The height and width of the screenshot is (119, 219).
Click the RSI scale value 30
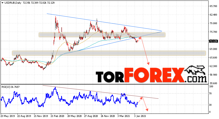point(211,105)
